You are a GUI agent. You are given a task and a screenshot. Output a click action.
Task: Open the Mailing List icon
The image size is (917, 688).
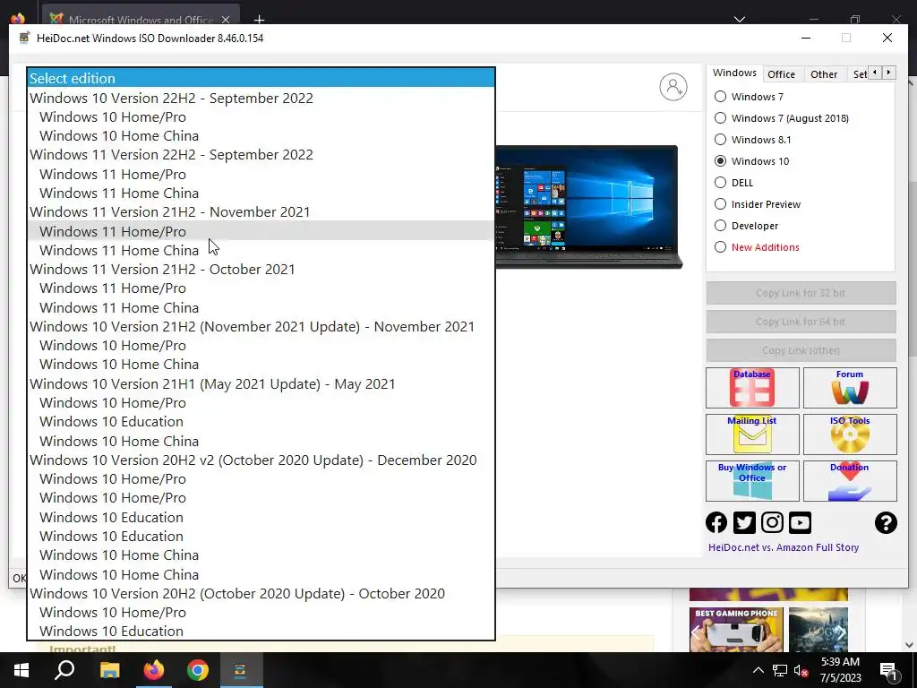[x=752, y=434]
